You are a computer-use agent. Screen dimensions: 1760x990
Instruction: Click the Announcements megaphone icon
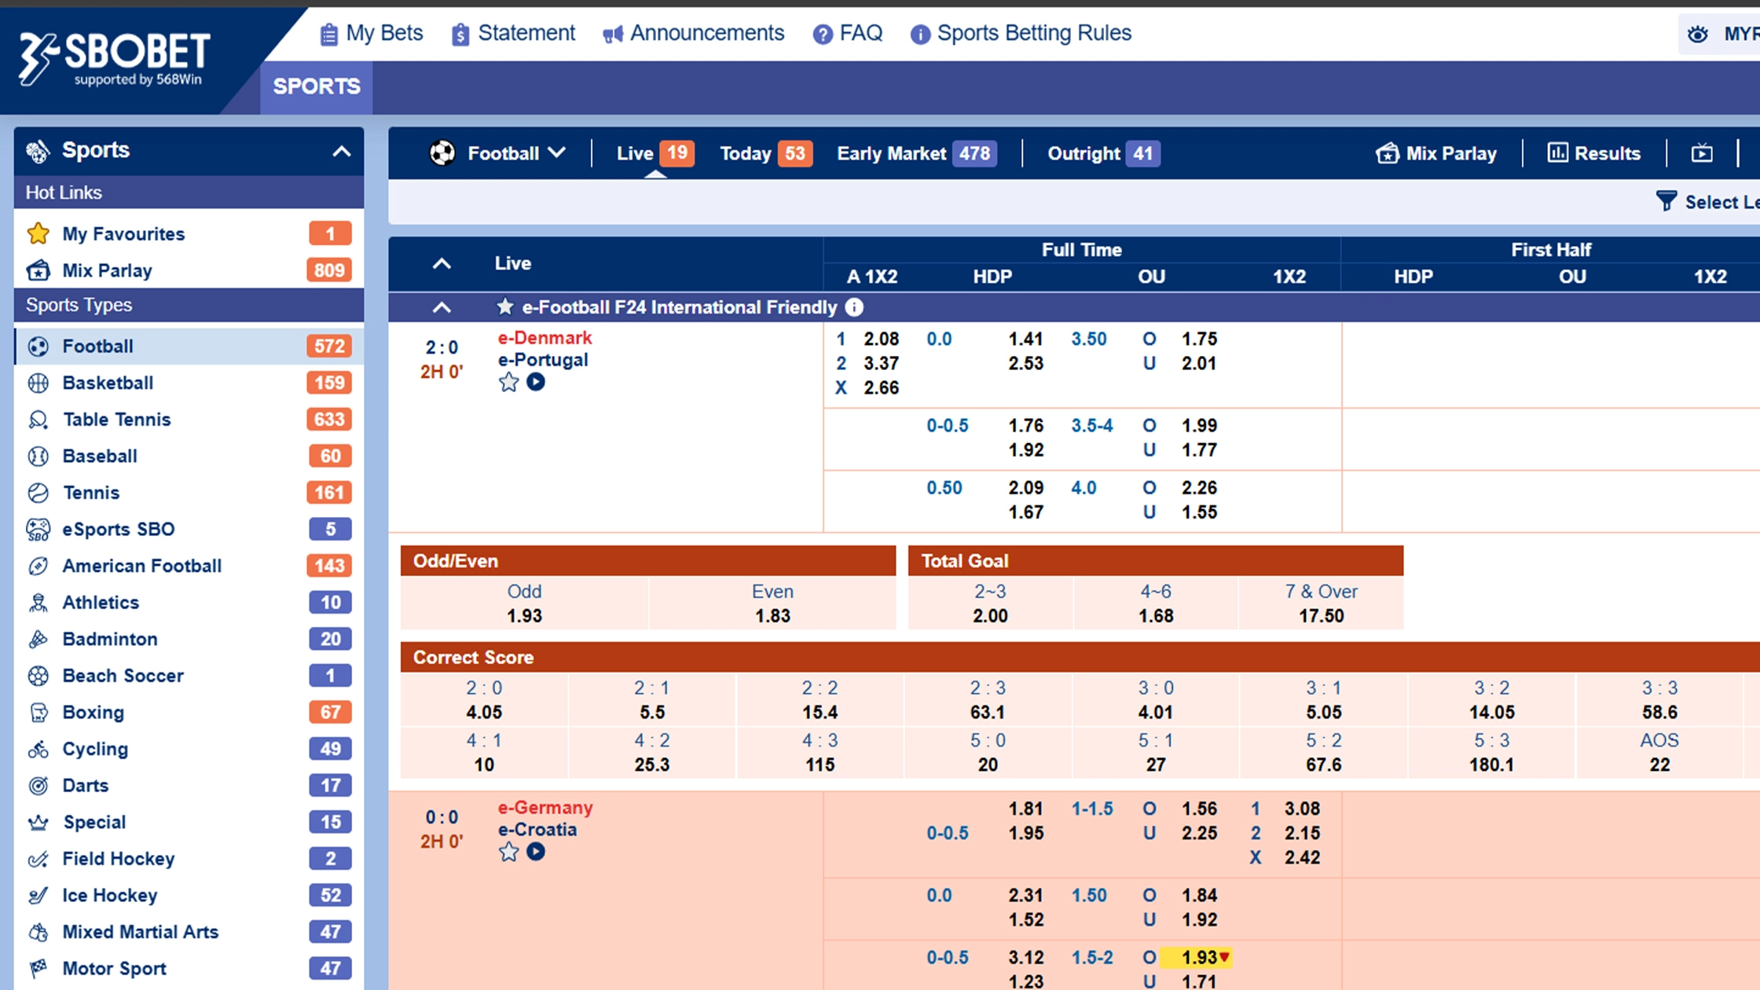click(x=613, y=34)
